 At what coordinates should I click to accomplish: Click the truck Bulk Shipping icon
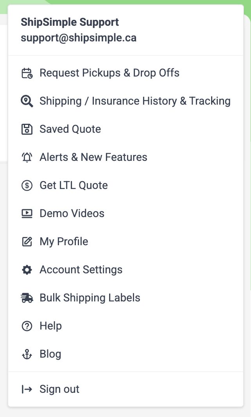[x=27, y=298]
